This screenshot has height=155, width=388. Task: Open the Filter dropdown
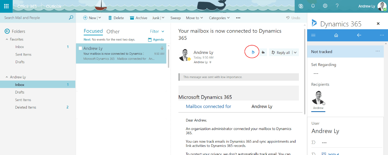(x=157, y=31)
